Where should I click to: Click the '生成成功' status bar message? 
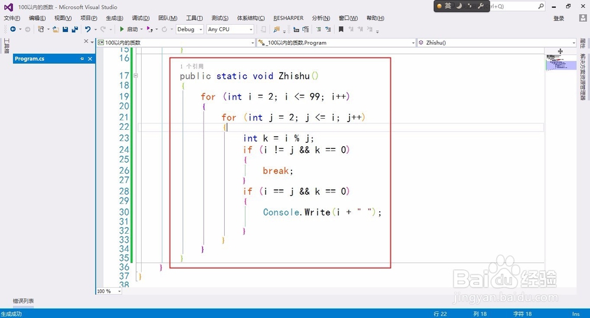coord(11,314)
